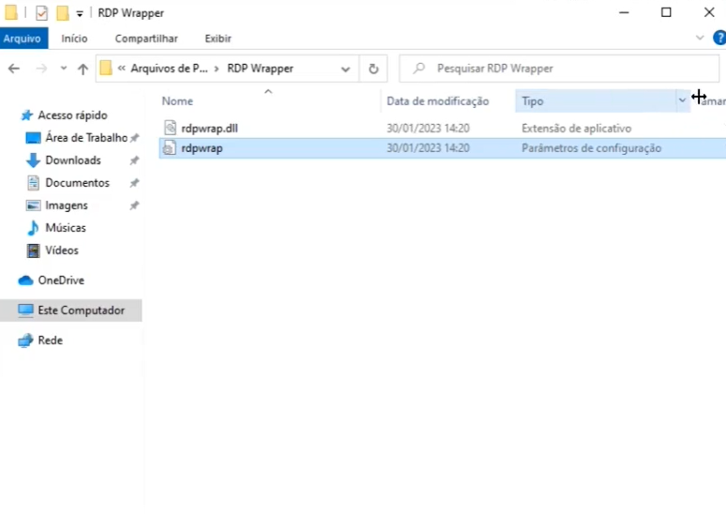Click the rdpwrap.dll date 30/01/2023 14:20
726x514 pixels.
(428, 128)
